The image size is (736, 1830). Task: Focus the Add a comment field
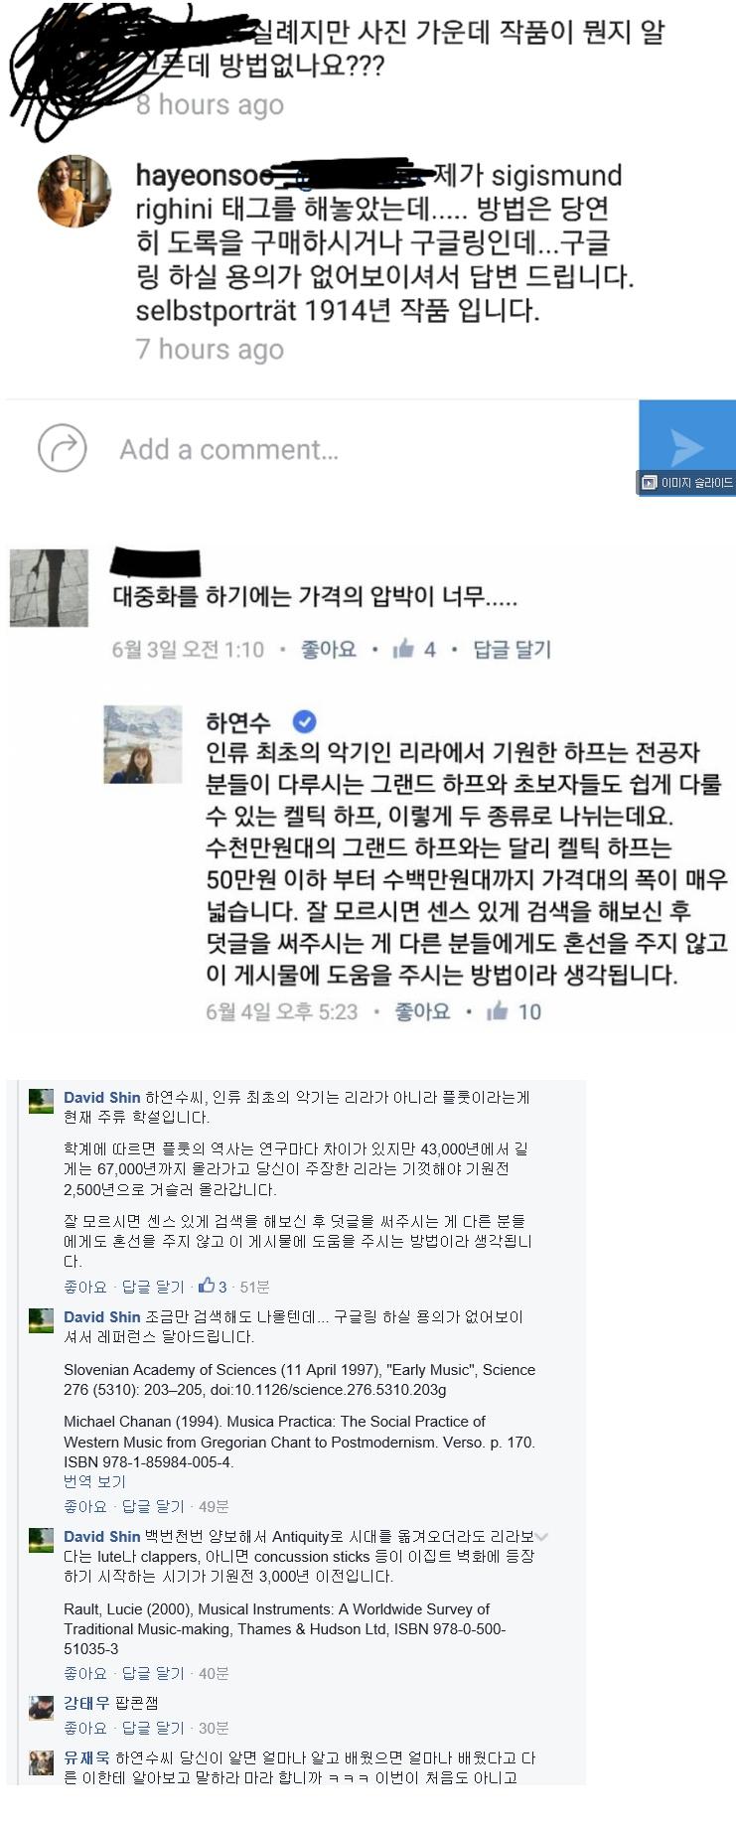229,449
